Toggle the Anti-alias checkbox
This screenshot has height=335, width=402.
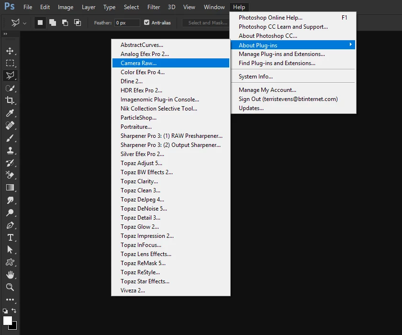click(x=146, y=22)
